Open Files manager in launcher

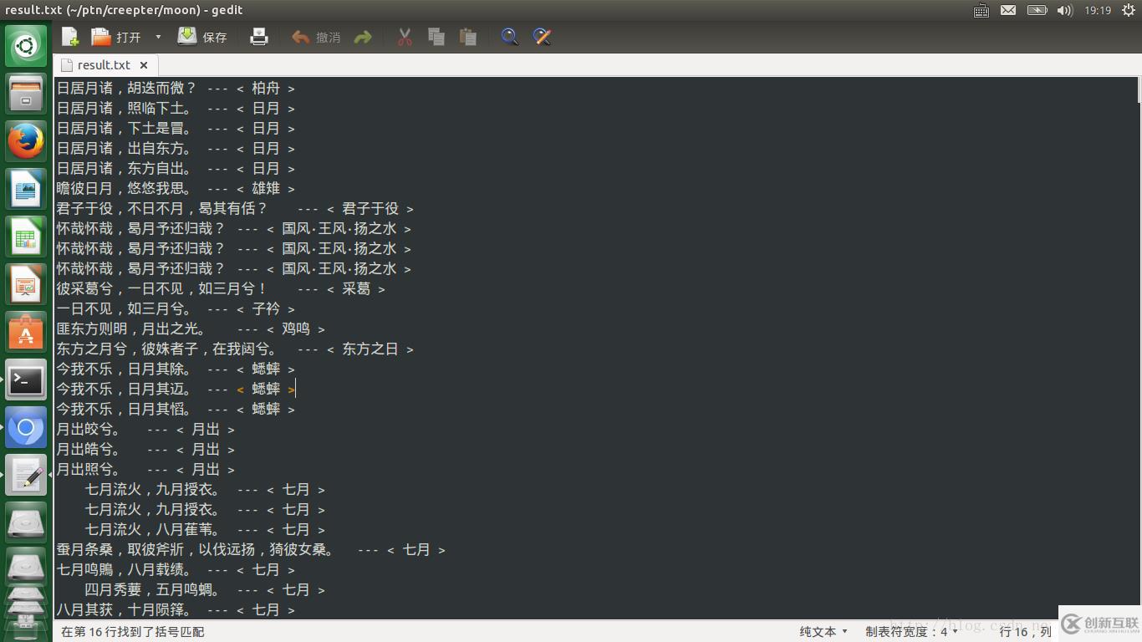tap(26, 93)
